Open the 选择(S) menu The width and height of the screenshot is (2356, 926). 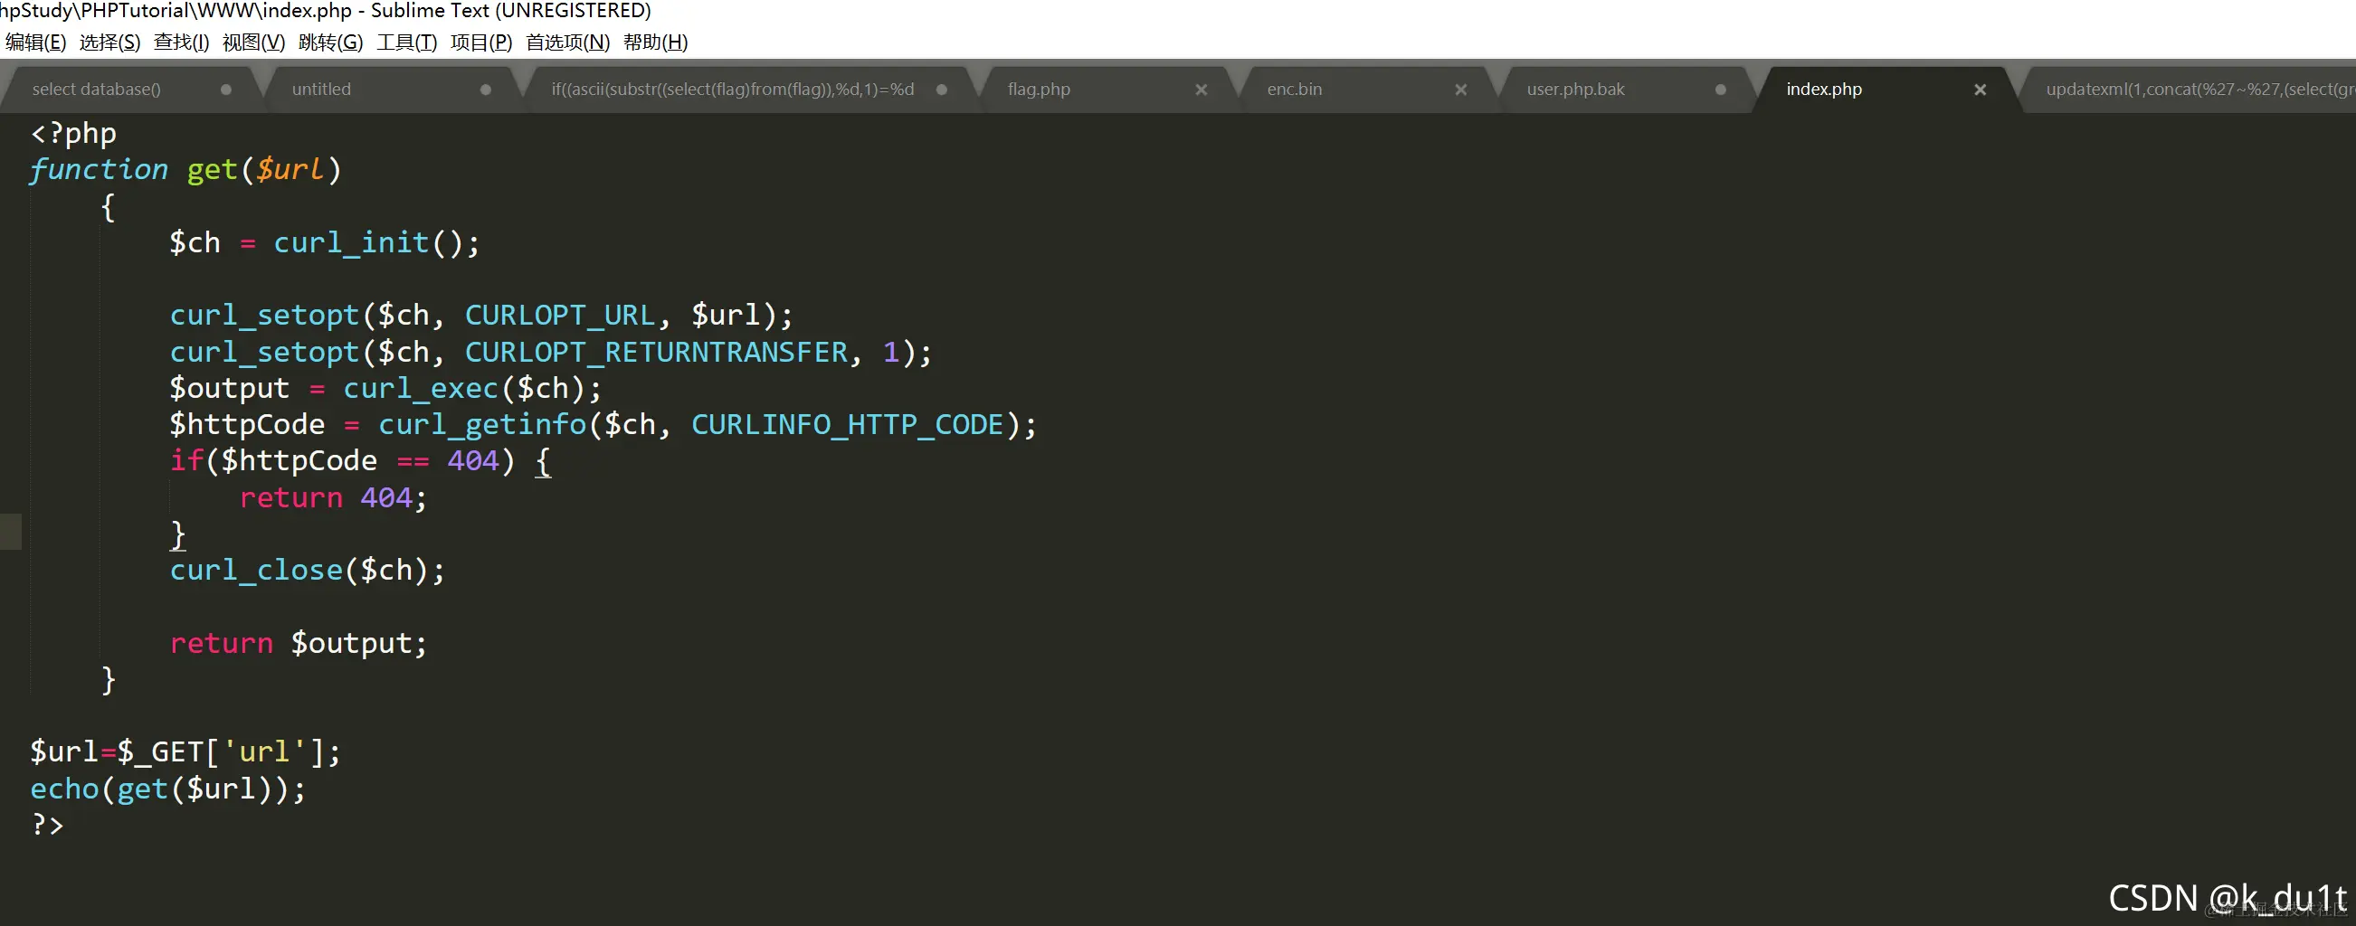click(109, 42)
